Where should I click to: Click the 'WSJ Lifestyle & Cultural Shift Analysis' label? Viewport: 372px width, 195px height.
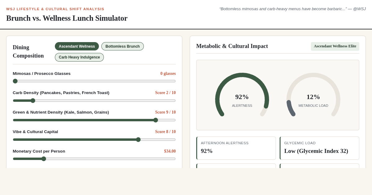(55, 9)
